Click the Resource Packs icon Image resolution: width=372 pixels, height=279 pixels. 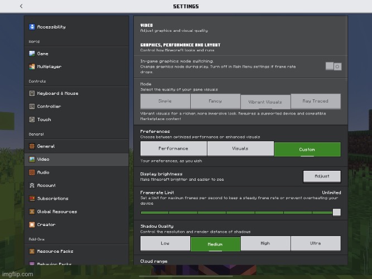(32, 251)
